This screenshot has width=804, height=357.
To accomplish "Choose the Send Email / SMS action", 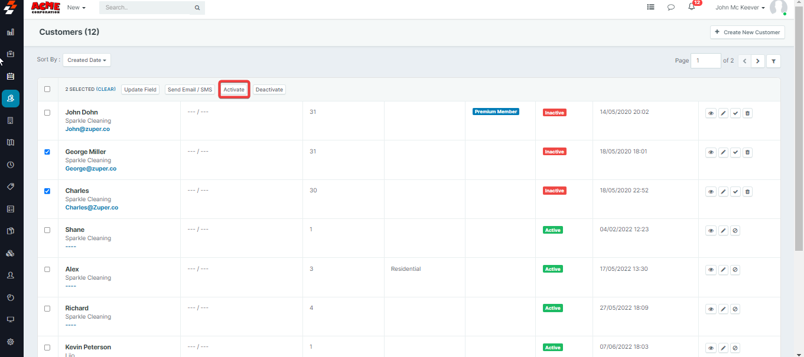I will click(190, 90).
